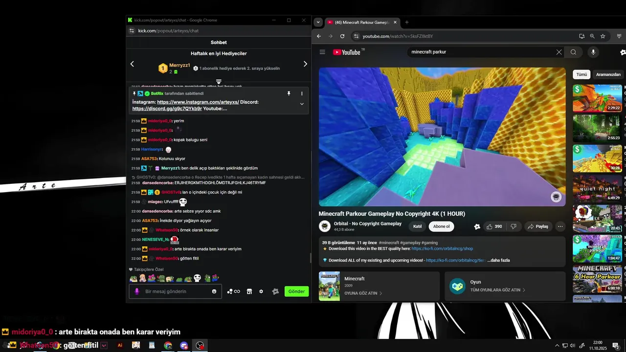Click username miagec in chat
The image size is (626, 352).
tap(155, 201)
